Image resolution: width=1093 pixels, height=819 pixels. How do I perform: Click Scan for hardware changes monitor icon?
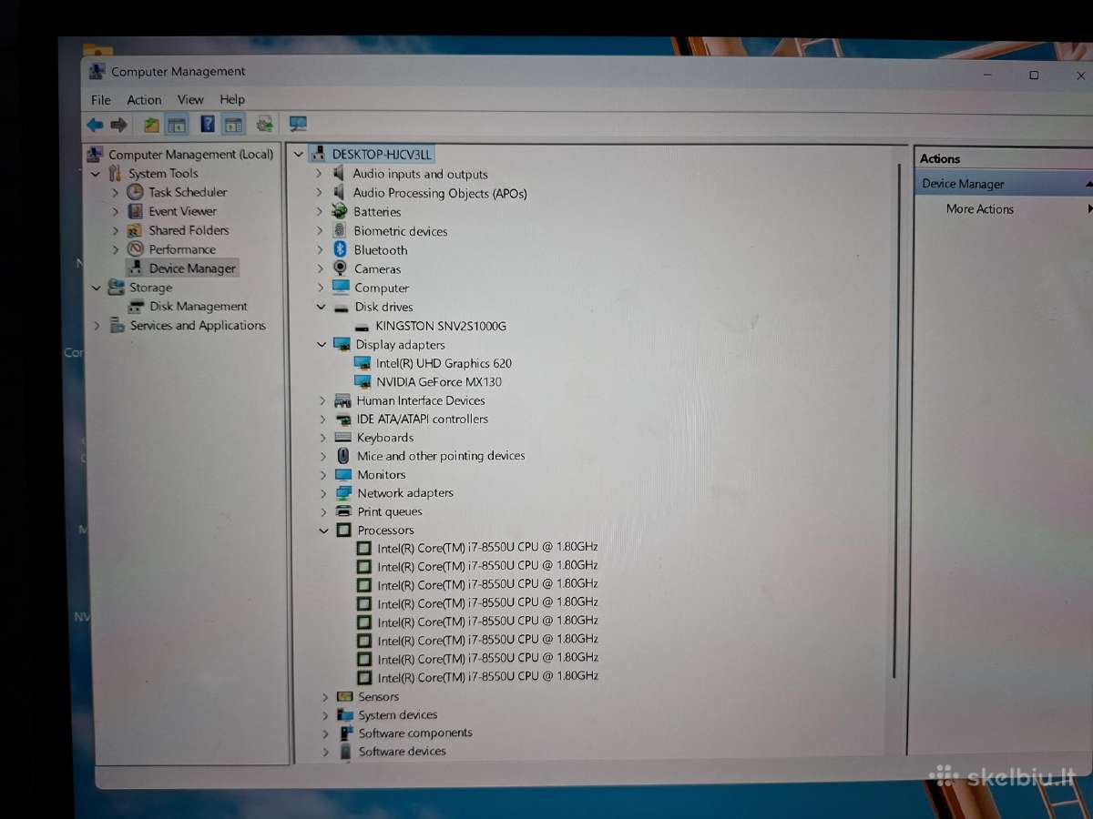coord(298,124)
